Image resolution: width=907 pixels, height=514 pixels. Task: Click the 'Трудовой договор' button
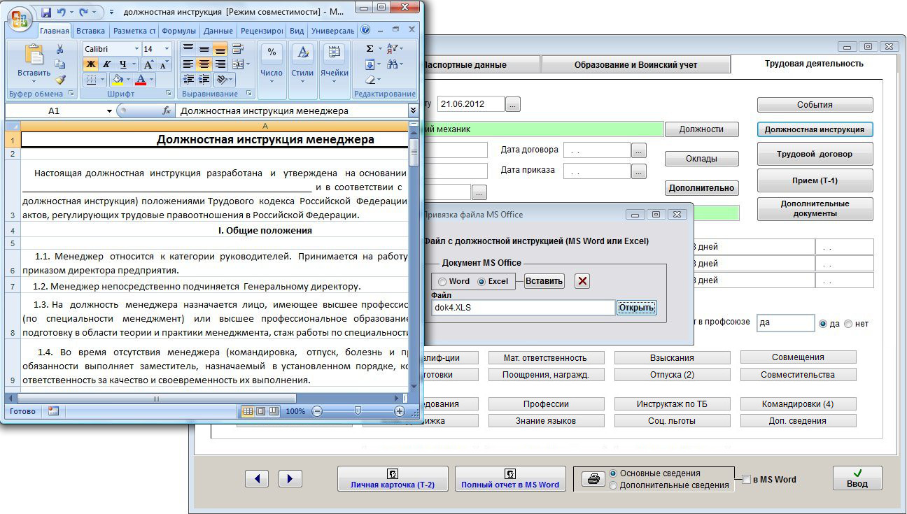pyautogui.click(x=815, y=155)
